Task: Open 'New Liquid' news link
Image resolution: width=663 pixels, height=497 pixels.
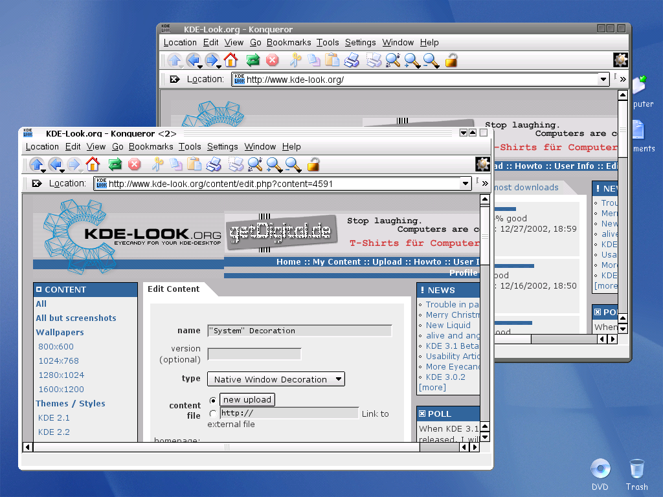Action: (x=448, y=325)
